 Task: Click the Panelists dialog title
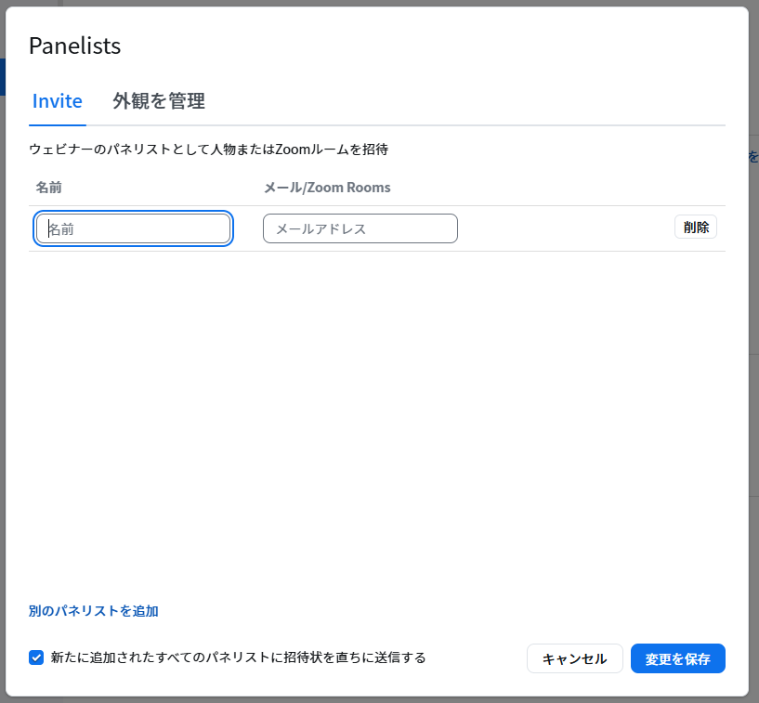[75, 46]
